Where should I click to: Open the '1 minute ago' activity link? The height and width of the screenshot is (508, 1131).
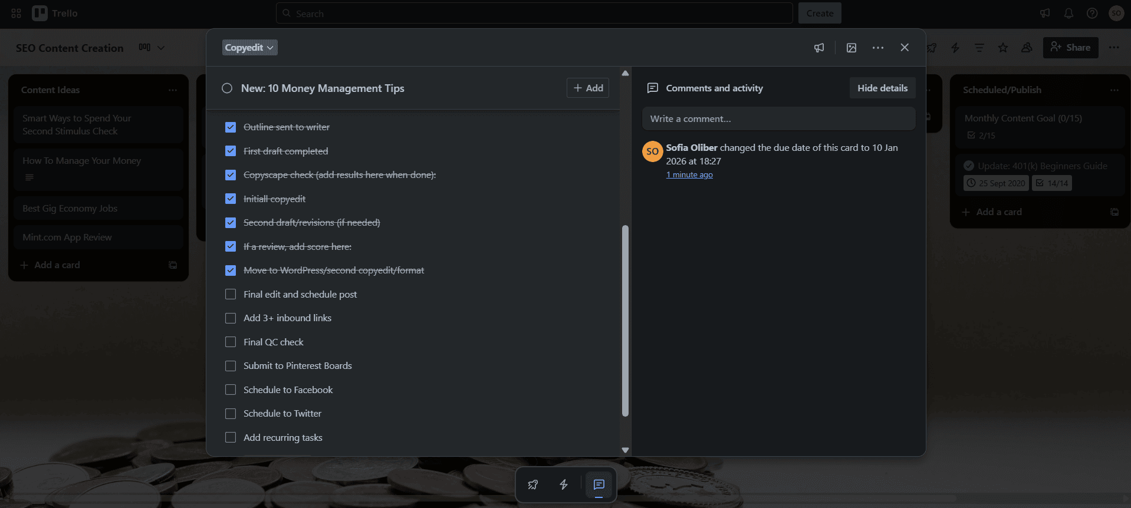689,174
